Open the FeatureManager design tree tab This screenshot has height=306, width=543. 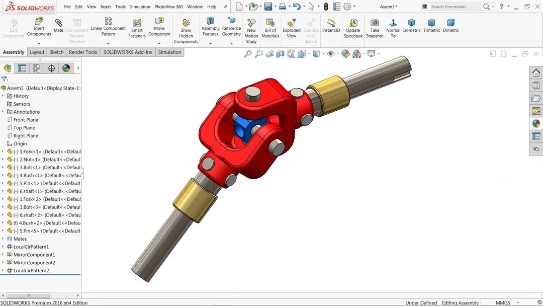pyautogui.click(x=8, y=68)
